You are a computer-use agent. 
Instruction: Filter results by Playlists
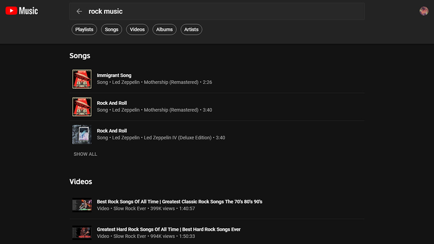(x=84, y=29)
